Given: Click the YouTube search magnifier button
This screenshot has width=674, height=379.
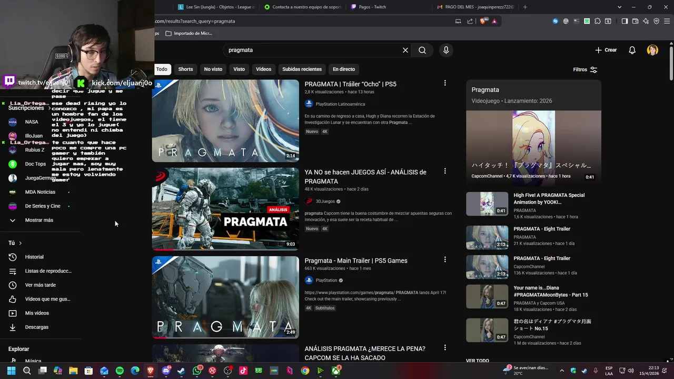Looking at the screenshot, I should click(422, 50).
